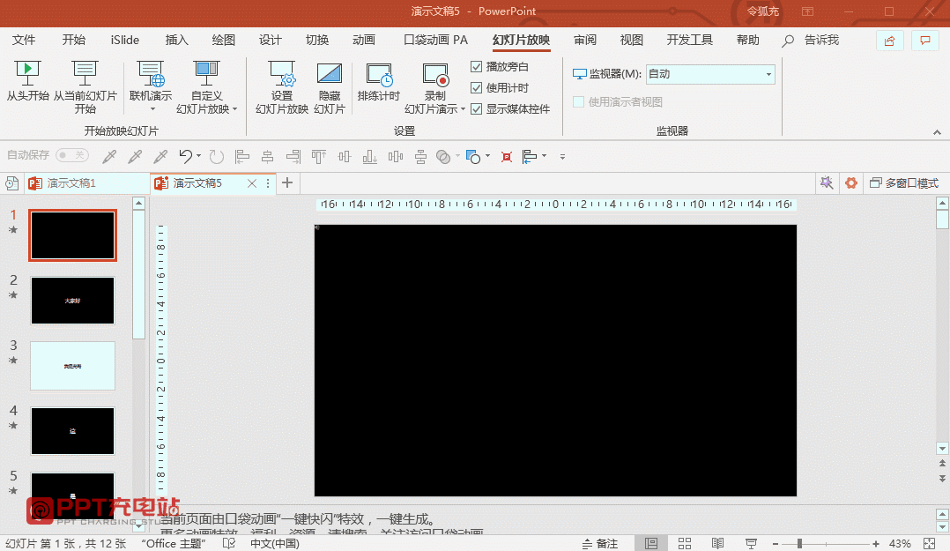Viewport: 950px width, 551px height.
Task: Click the Redo icon
Action: click(216, 156)
